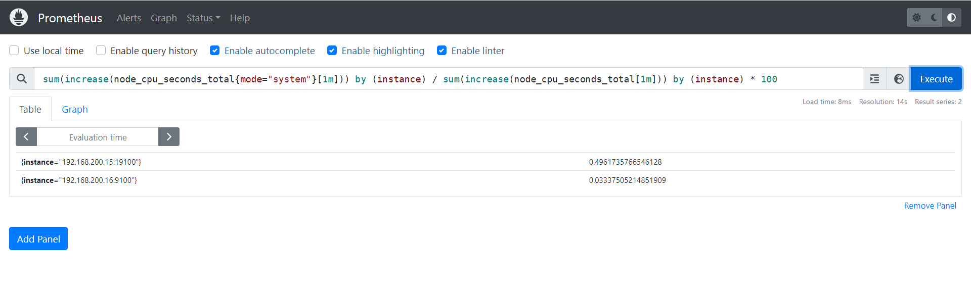Click the Prometheus flame logo
Screen dimensions: 971x290
pyautogui.click(x=19, y=17)
